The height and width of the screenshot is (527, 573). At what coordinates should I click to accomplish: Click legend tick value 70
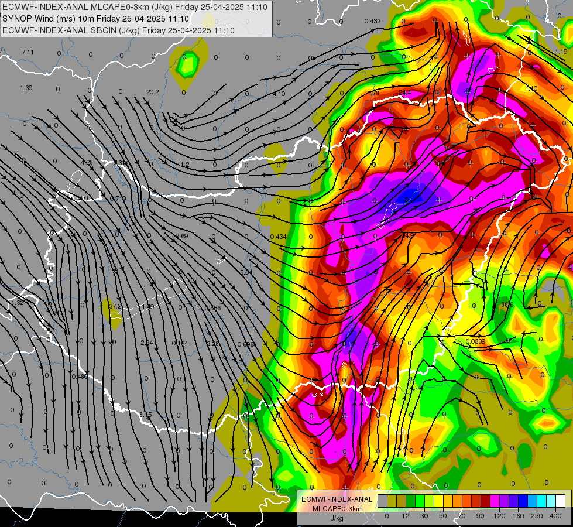pyautogui.click(x=462, y=516)
